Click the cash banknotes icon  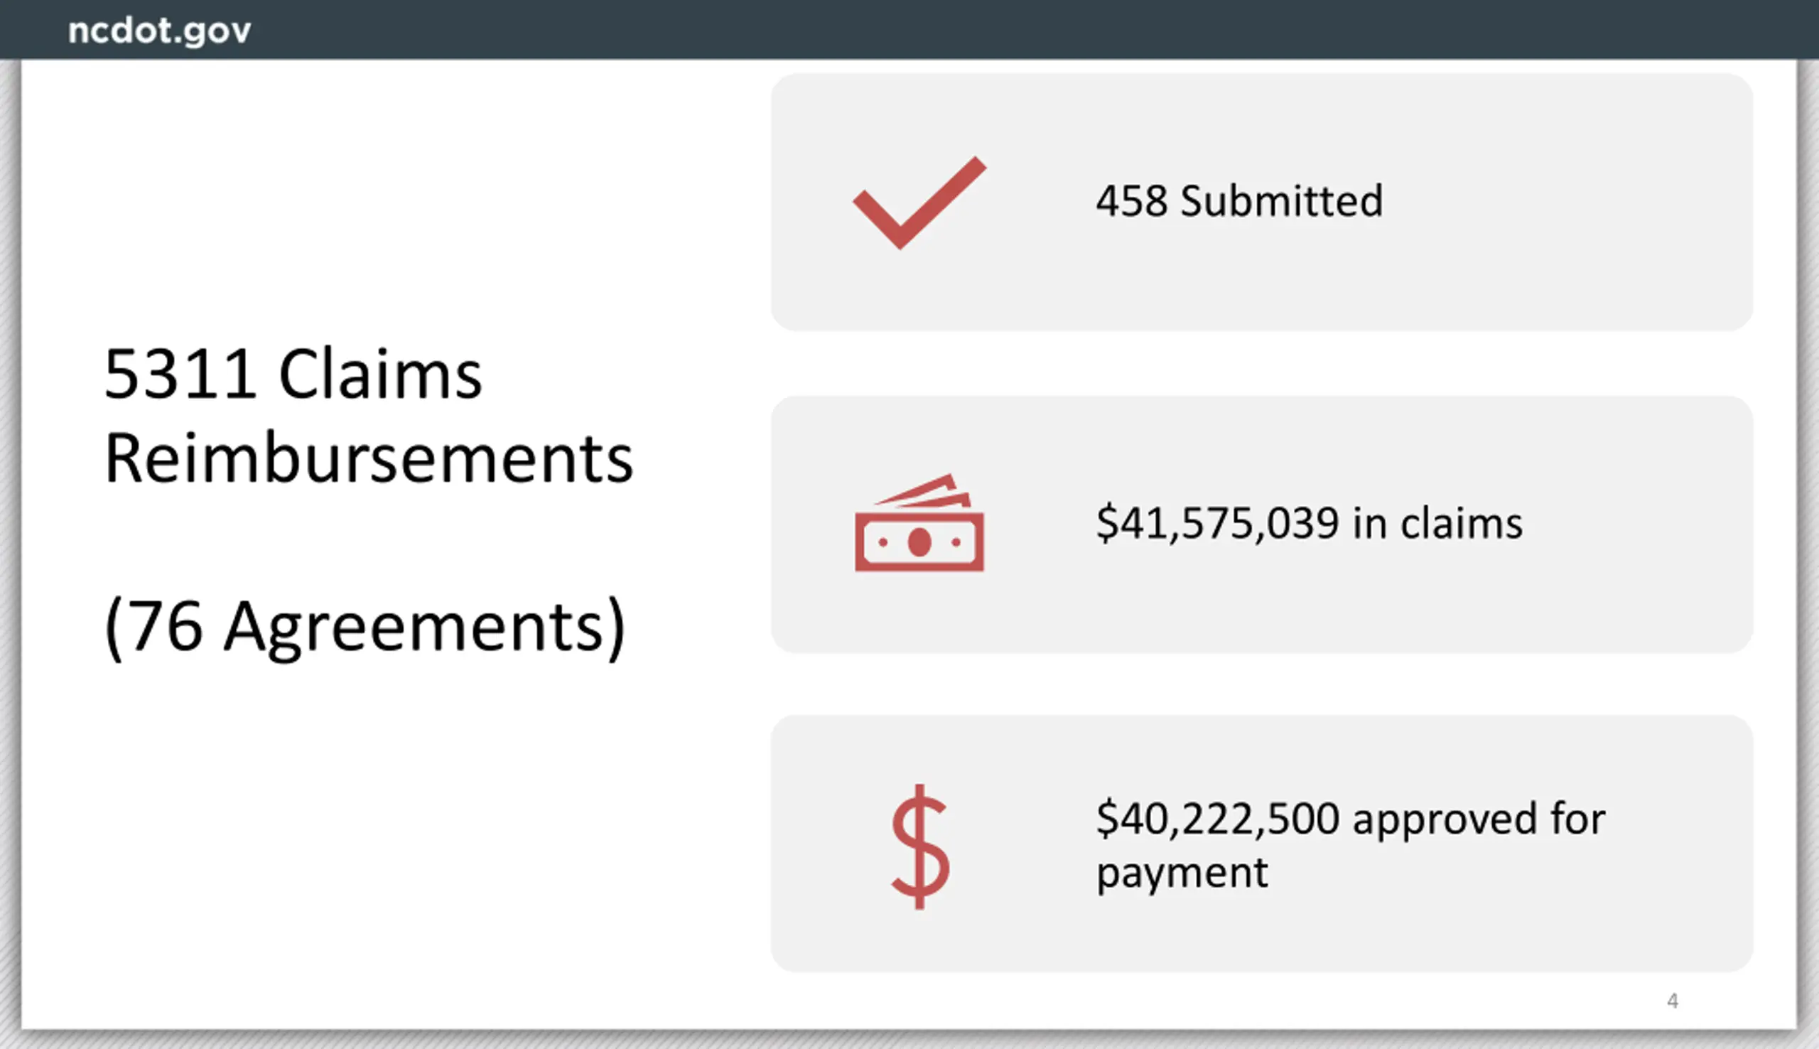[x=919, y=523]
